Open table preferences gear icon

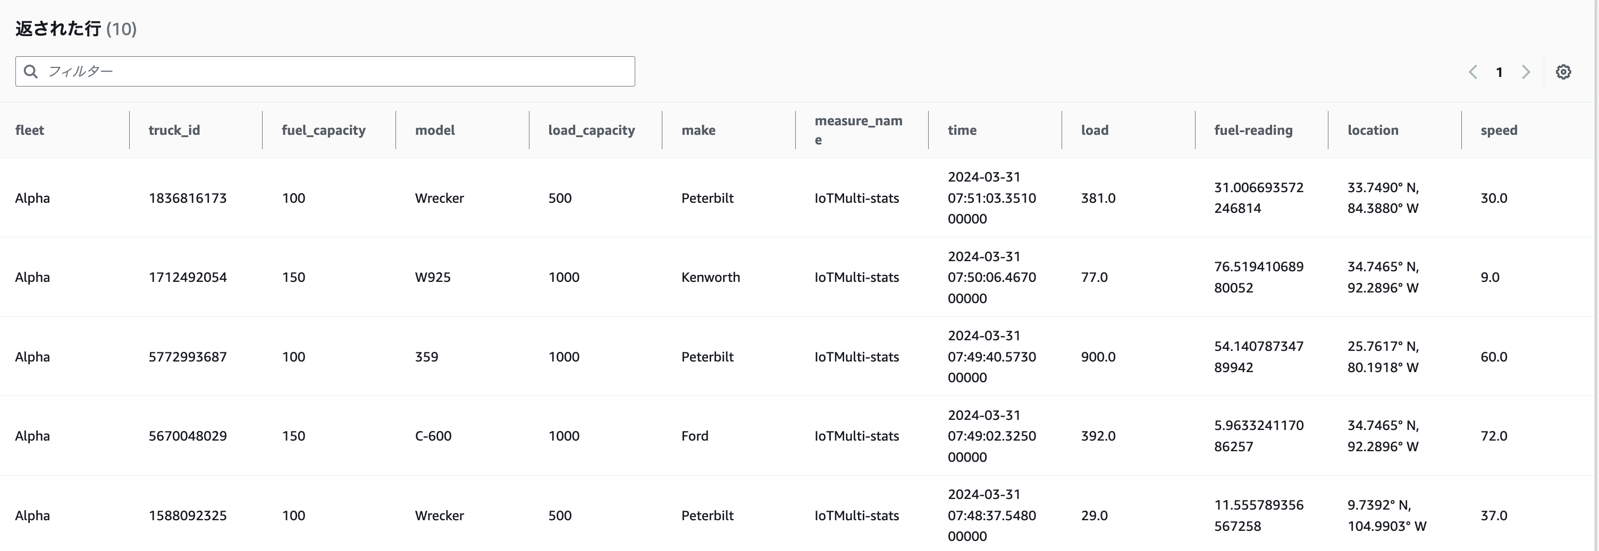(1563, 72)
